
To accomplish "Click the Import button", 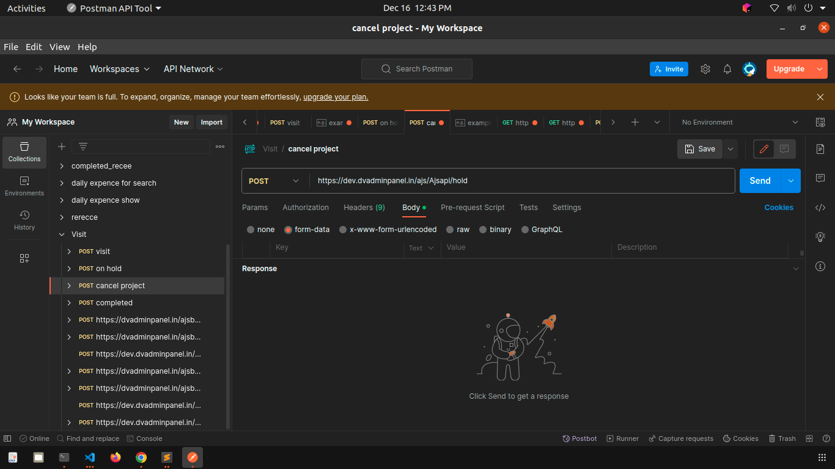I will pos(212,122).
